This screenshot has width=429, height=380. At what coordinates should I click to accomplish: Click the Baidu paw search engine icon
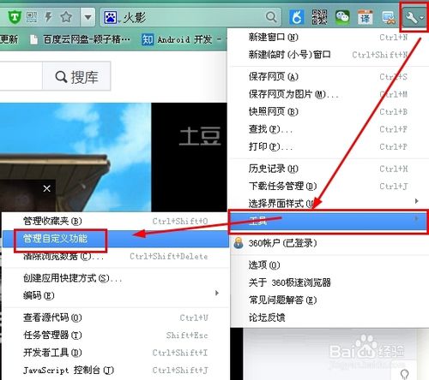pos(111,18)
